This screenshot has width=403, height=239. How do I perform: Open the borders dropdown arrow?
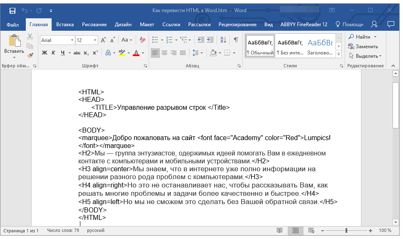pos(234,53)
